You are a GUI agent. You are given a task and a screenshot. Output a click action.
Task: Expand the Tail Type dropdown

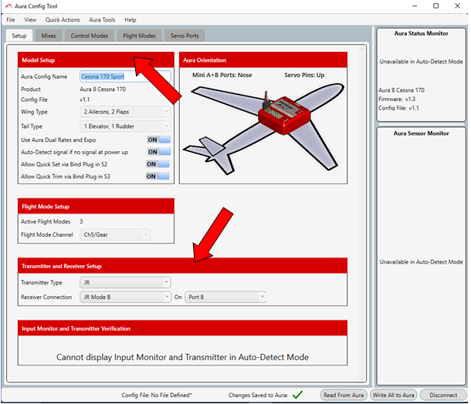125,126
